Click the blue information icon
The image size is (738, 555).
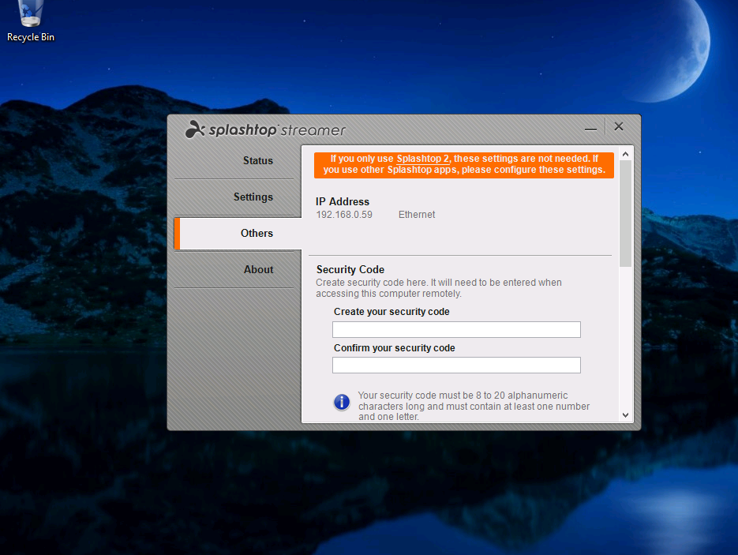[342, 402]
